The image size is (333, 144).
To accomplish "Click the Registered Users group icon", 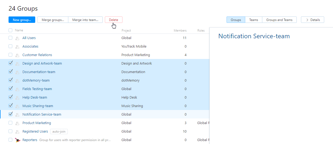I will coord(17,132).
